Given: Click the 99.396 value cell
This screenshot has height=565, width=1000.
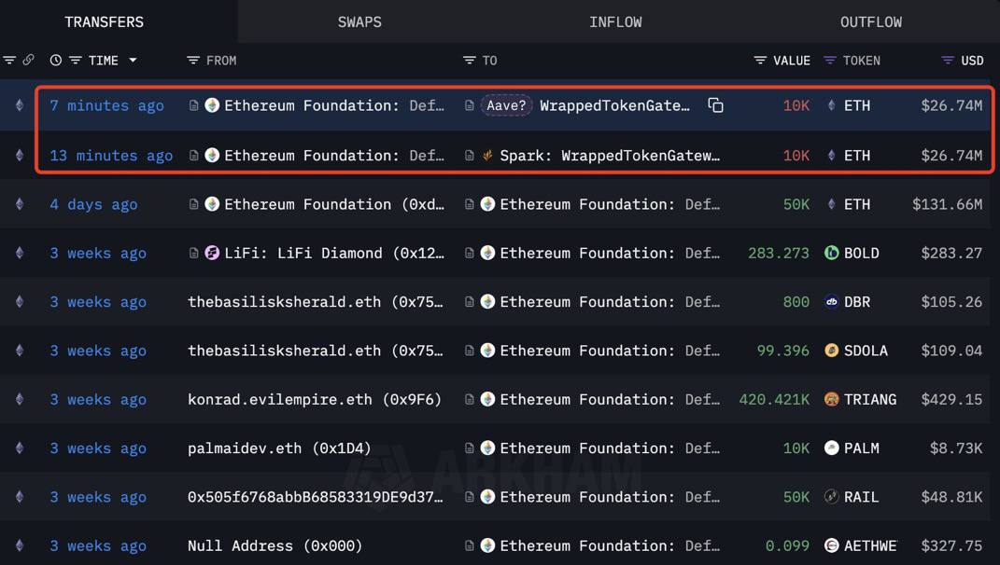Looking at the screenshot, I should click(x=783, y=351).
